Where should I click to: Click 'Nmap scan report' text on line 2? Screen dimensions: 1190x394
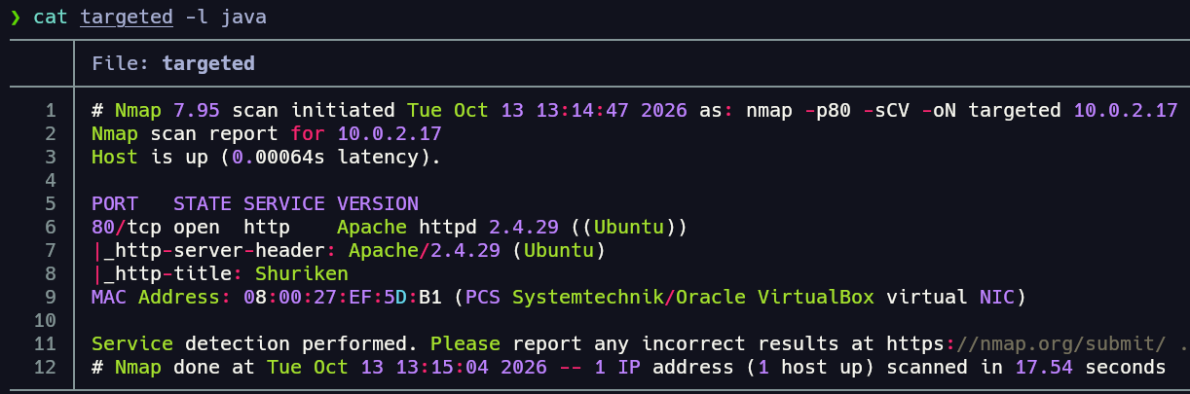185,133
